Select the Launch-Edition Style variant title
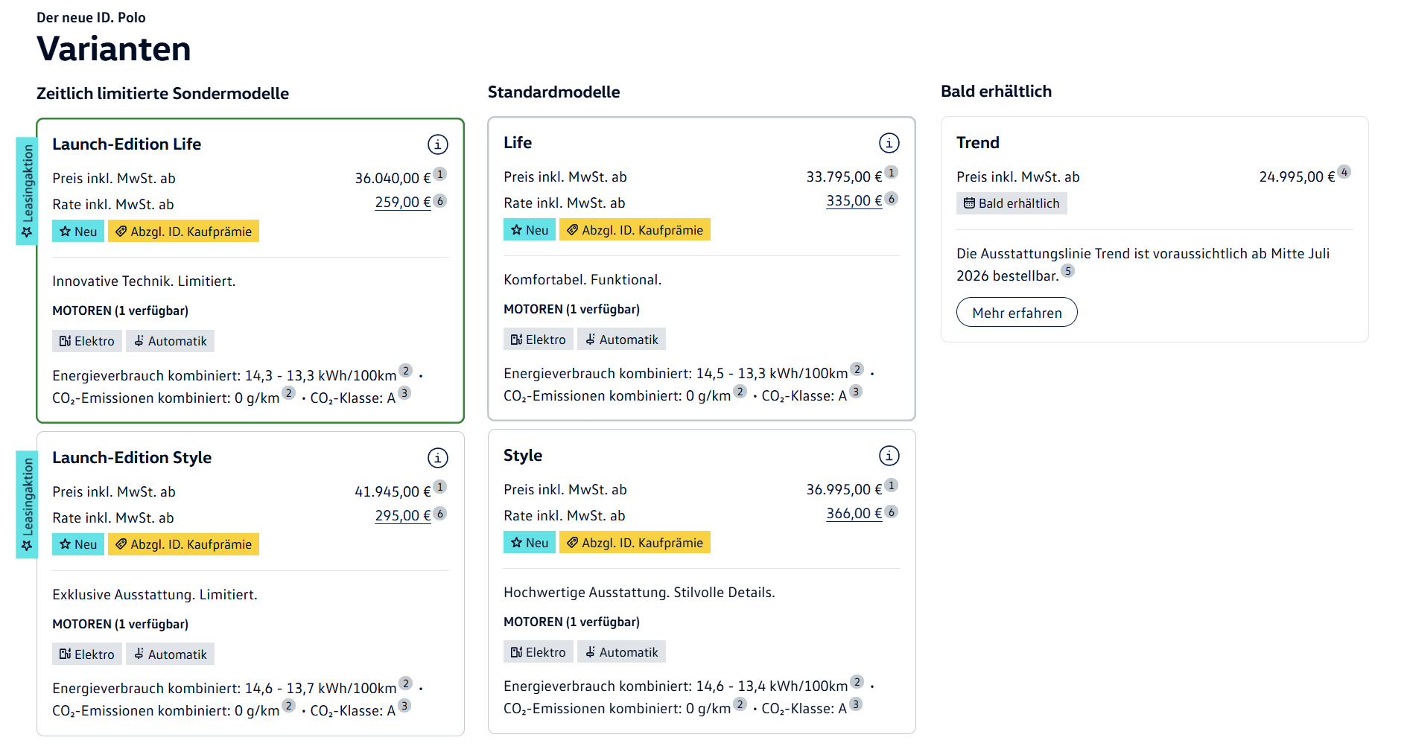This screenshot has height=749, width=1410. (132, 458)
